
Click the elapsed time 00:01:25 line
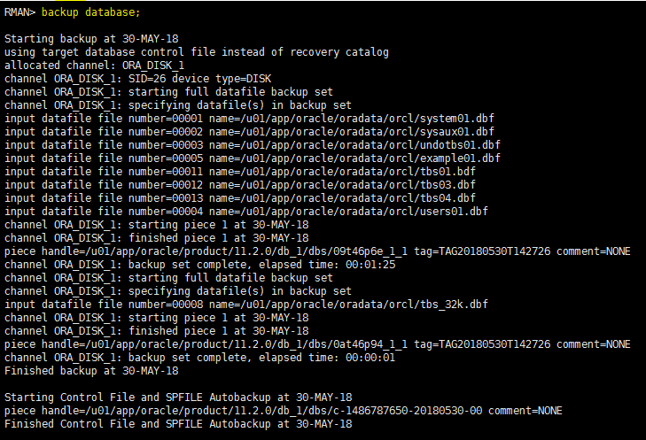(199, 264)
